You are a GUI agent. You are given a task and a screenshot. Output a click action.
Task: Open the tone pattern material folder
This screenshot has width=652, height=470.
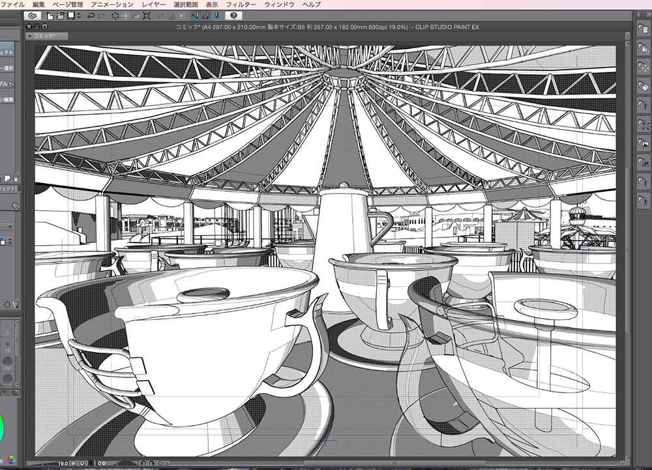click(644, 48)
